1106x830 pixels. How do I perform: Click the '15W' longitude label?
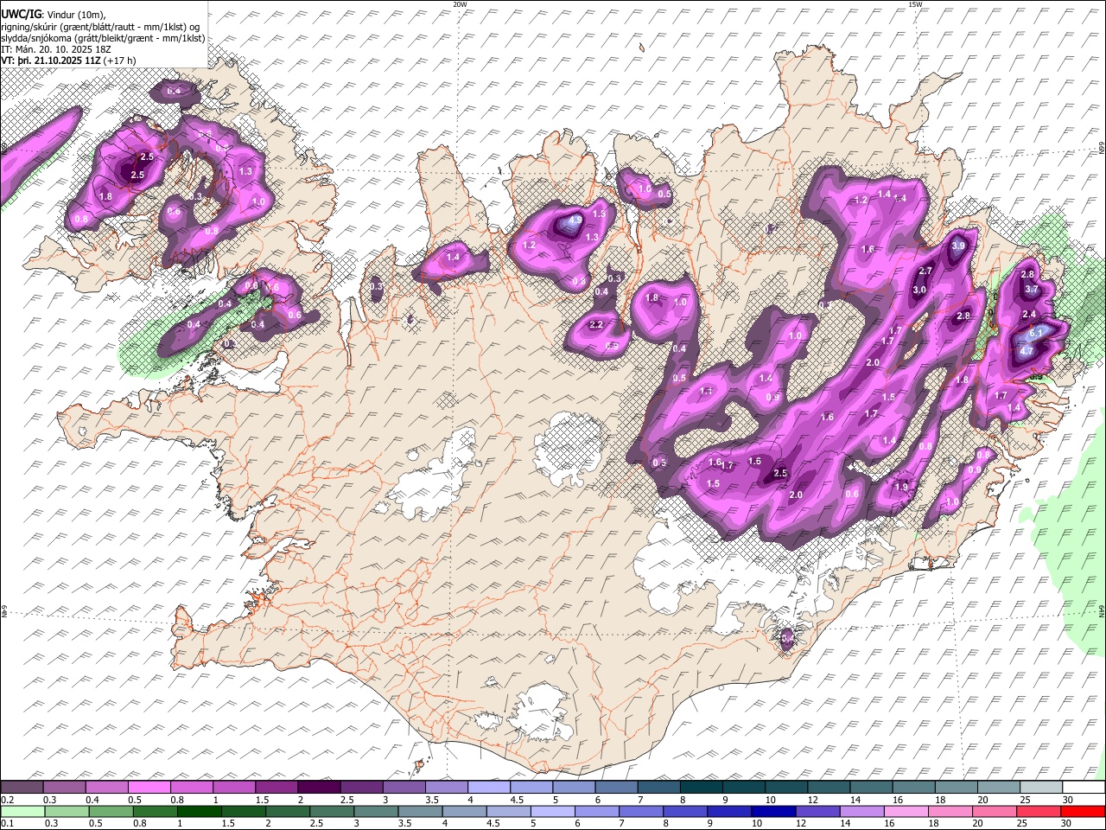point(915,4)
